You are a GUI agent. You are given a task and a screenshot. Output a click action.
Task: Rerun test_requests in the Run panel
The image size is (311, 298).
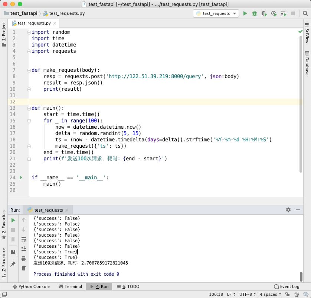(x=13, y=220)
